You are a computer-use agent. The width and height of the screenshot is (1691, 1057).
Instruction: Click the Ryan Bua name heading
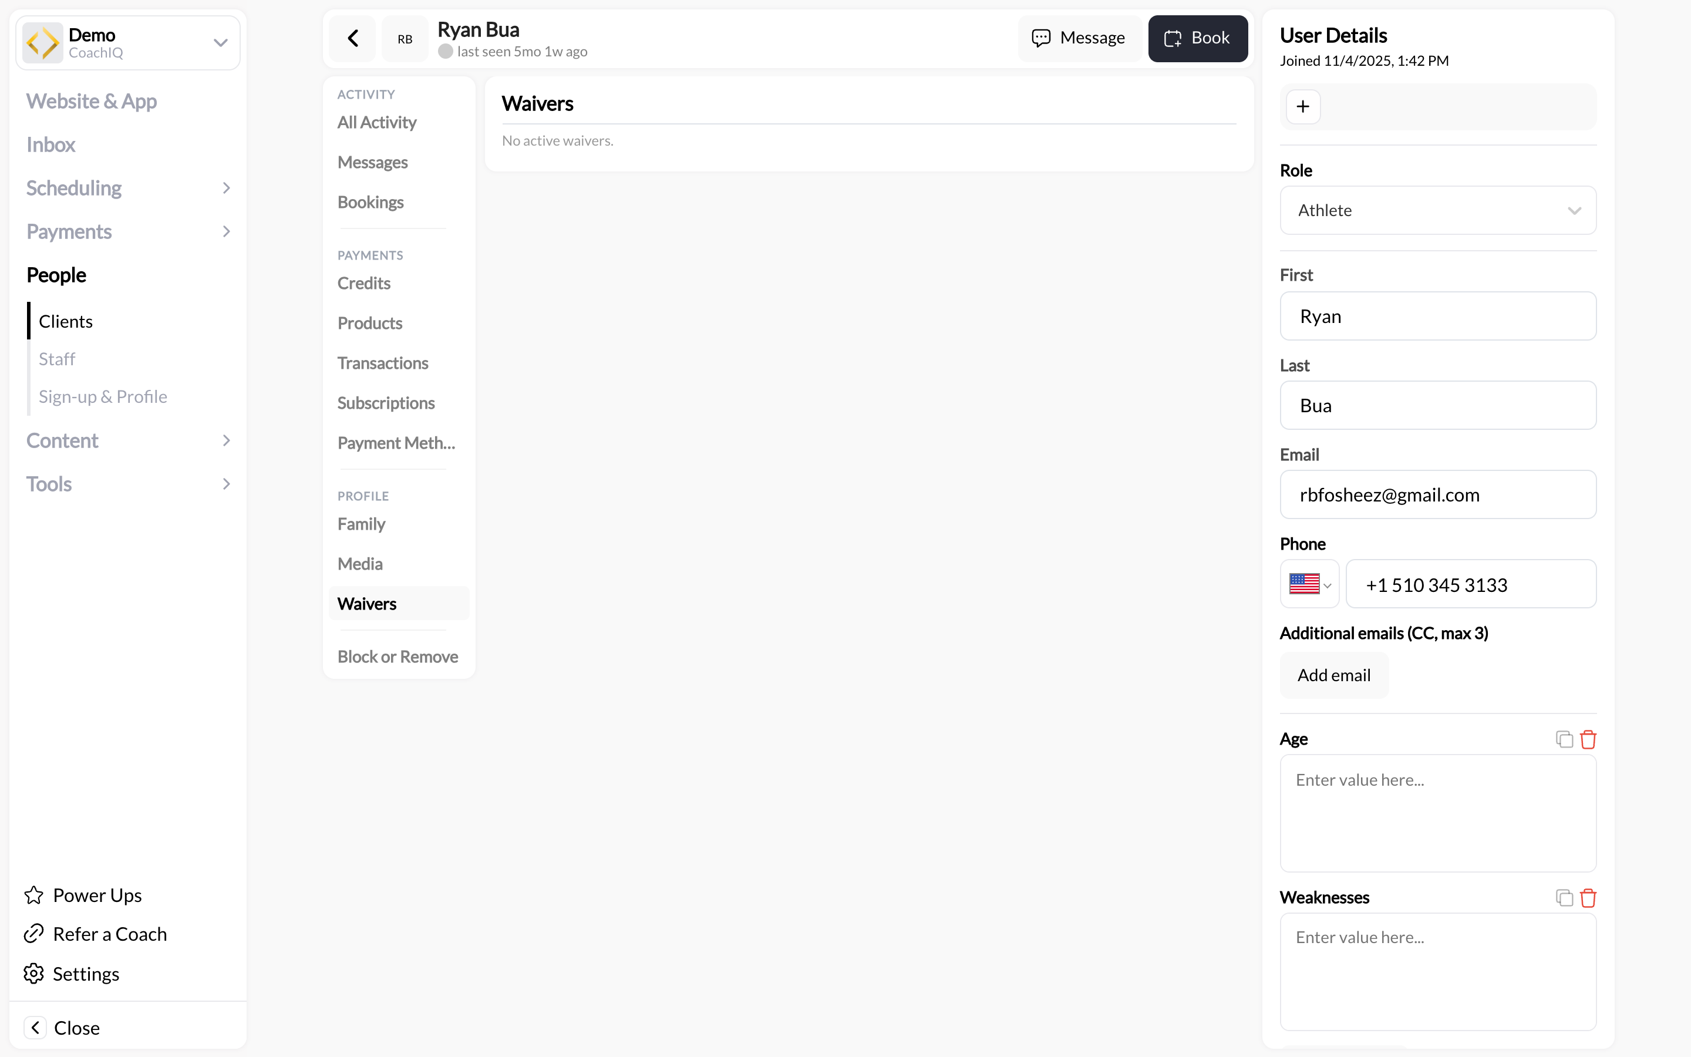(478, 29)
